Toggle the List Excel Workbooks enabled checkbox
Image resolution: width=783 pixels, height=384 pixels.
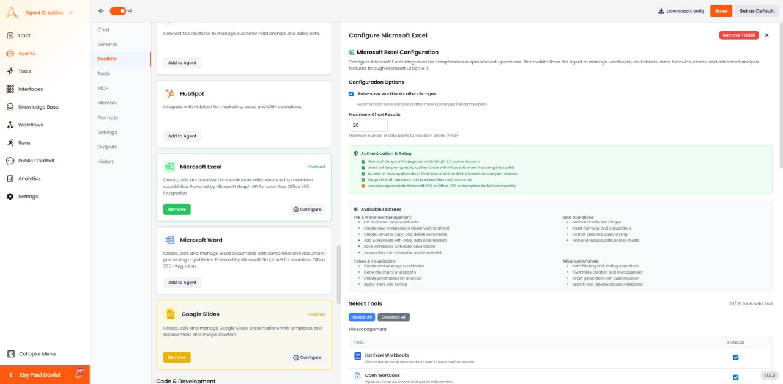coord(736,357)
